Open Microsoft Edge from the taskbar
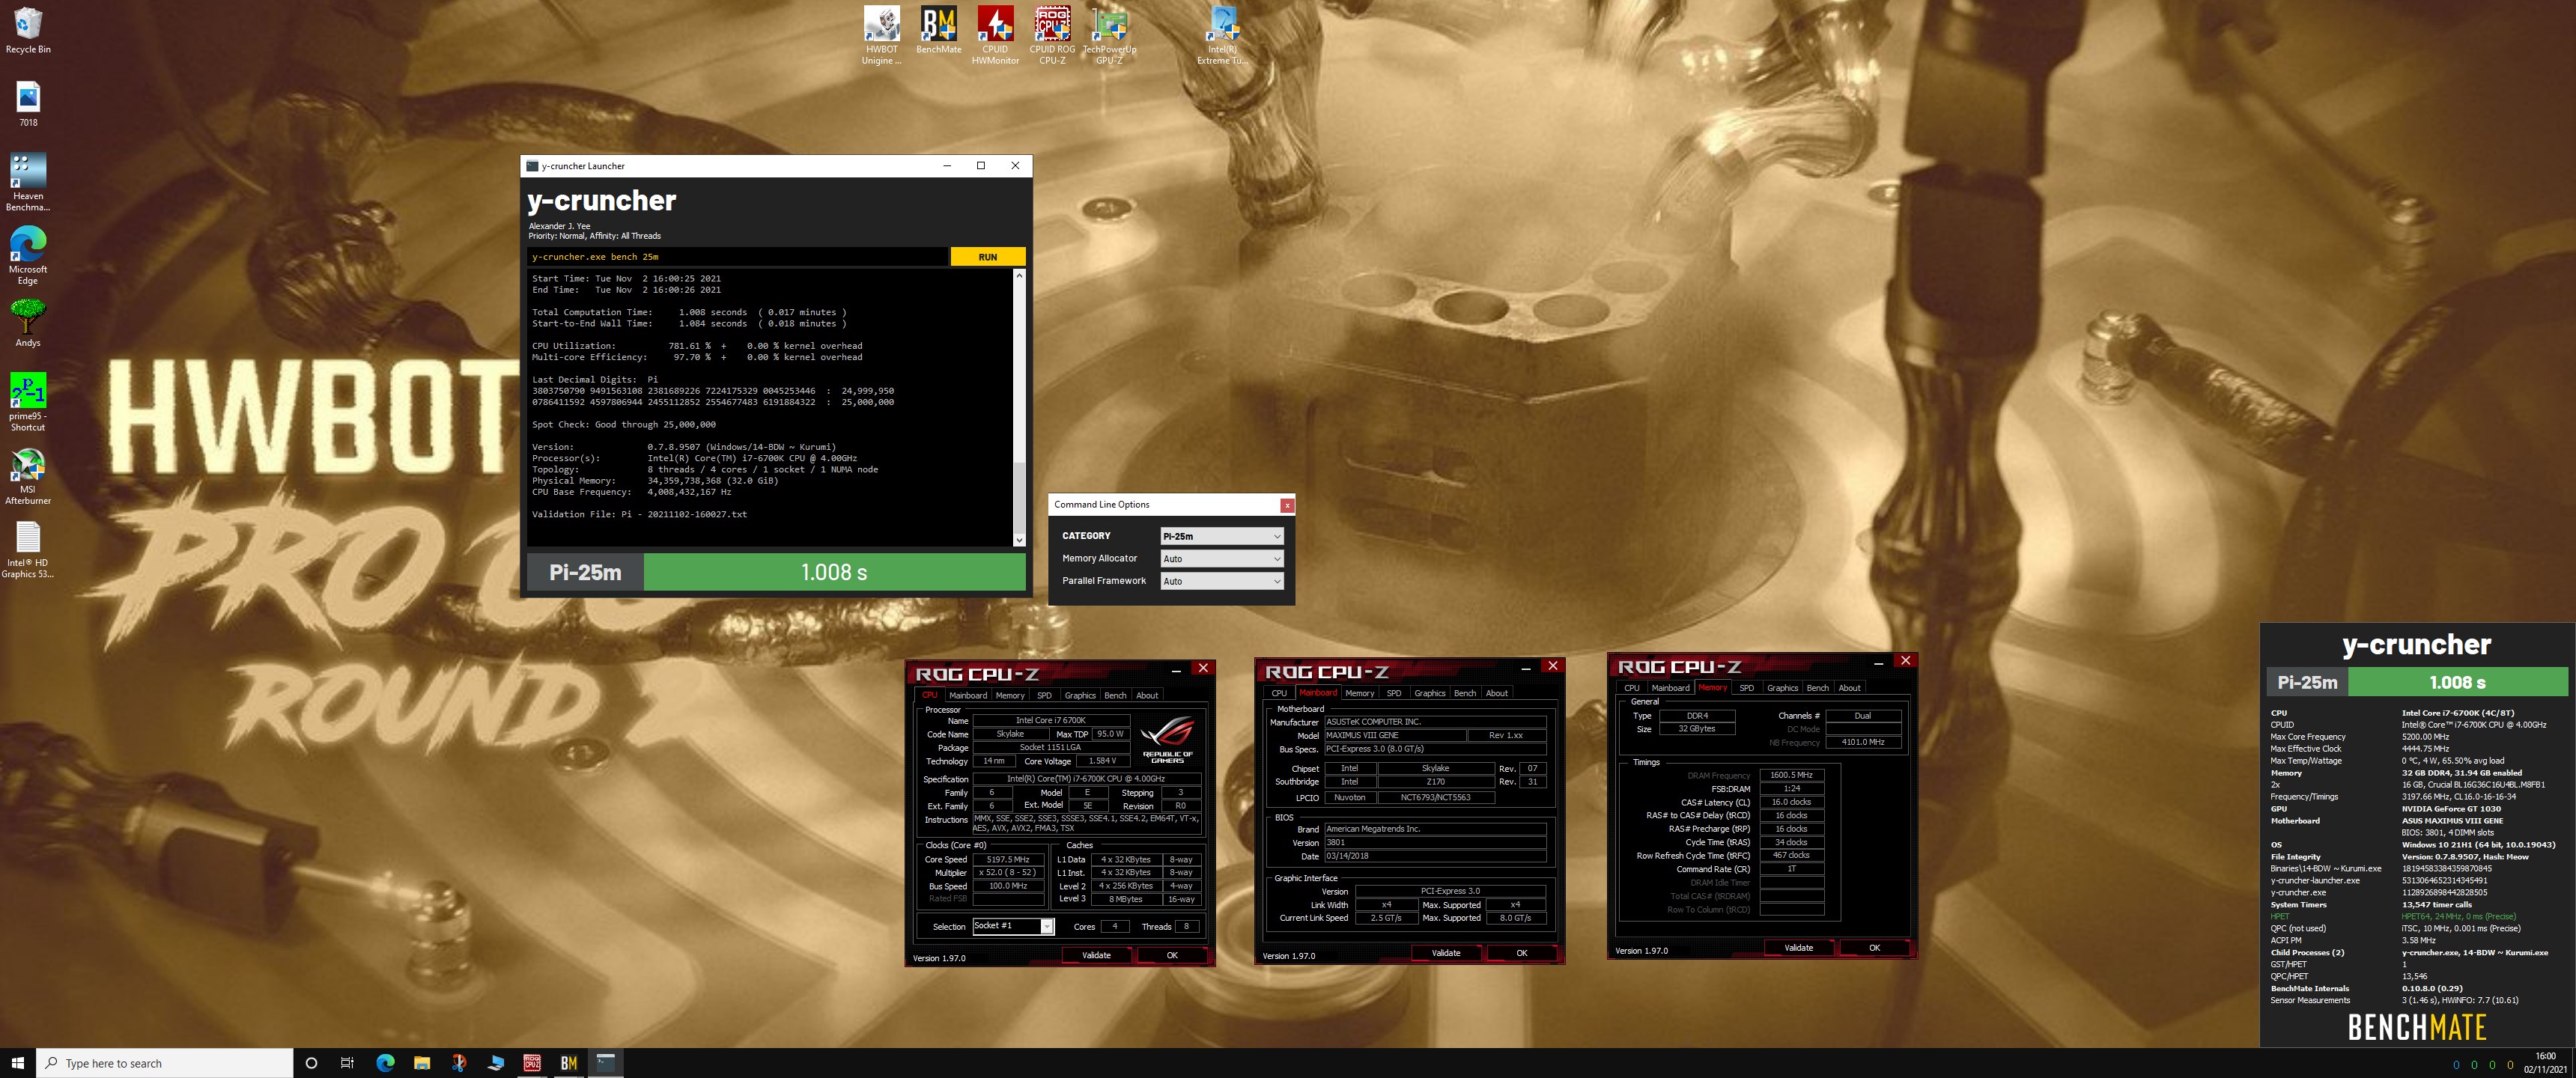2576x1078 pixels. (385, 1063)
